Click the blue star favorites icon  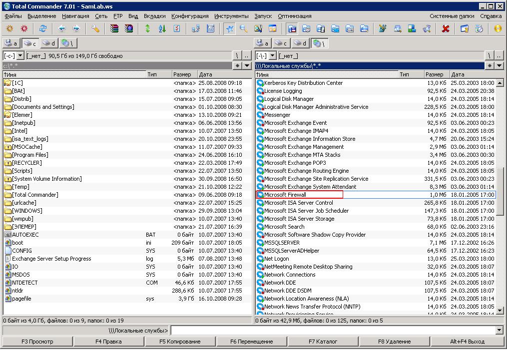(230, 29)
